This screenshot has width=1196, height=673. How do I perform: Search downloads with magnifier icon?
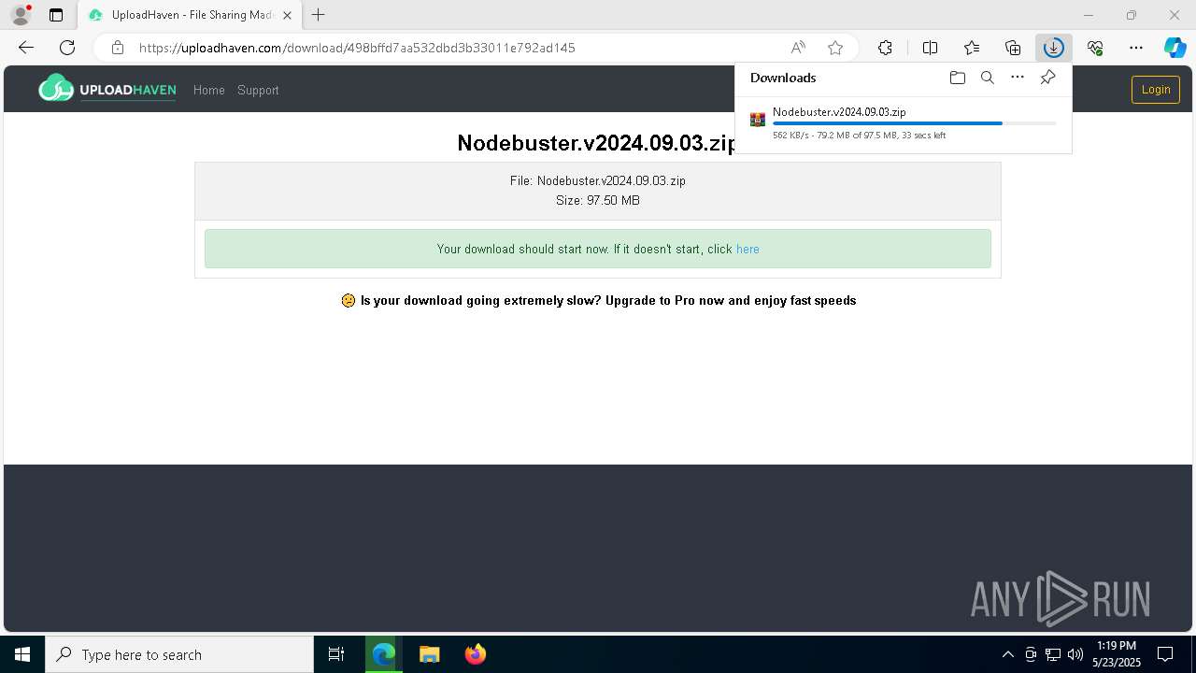[987, 78]
